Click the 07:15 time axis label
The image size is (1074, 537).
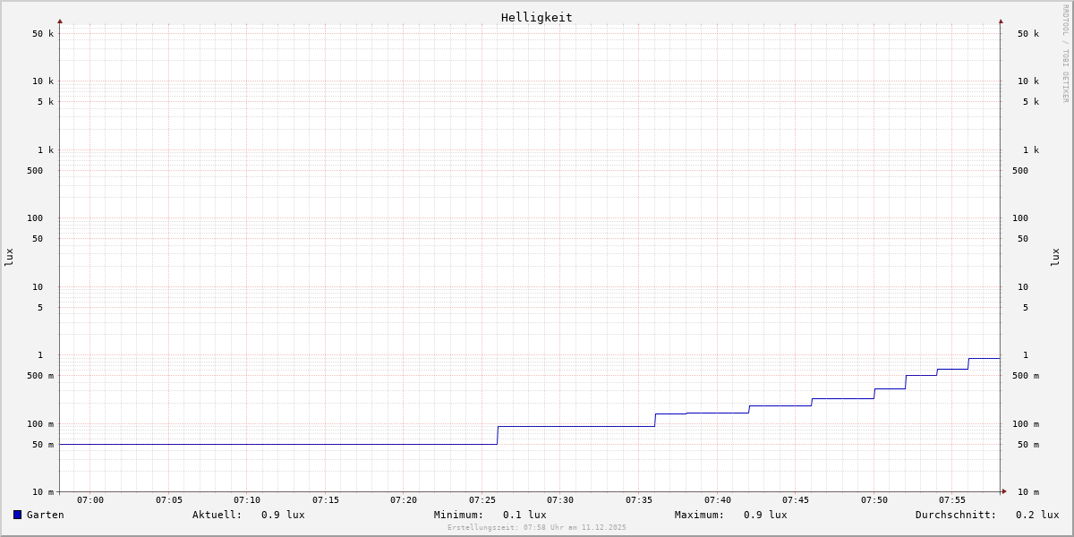point(326,500)
